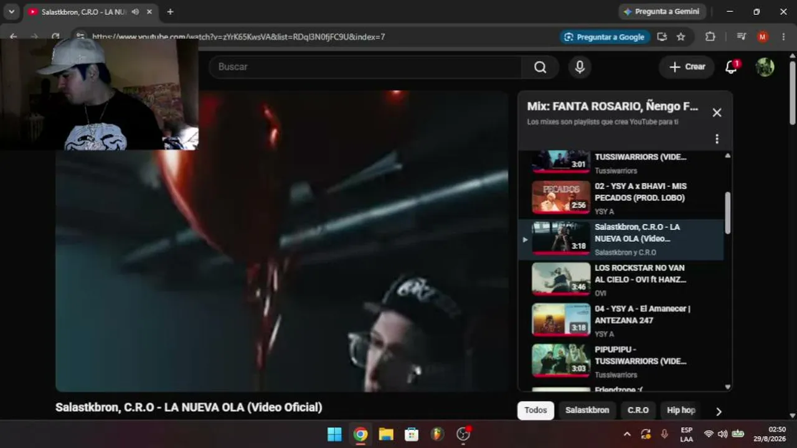The height and width of the screenshot is (448, 797).
Task: Open the Chrome extensions puzzle icon
Action: 710,37
